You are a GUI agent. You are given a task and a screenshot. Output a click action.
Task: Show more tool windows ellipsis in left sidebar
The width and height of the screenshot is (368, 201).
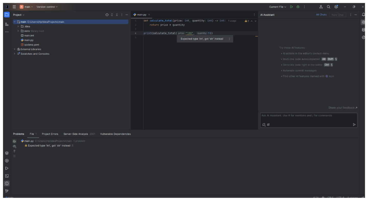pos(7,32)
